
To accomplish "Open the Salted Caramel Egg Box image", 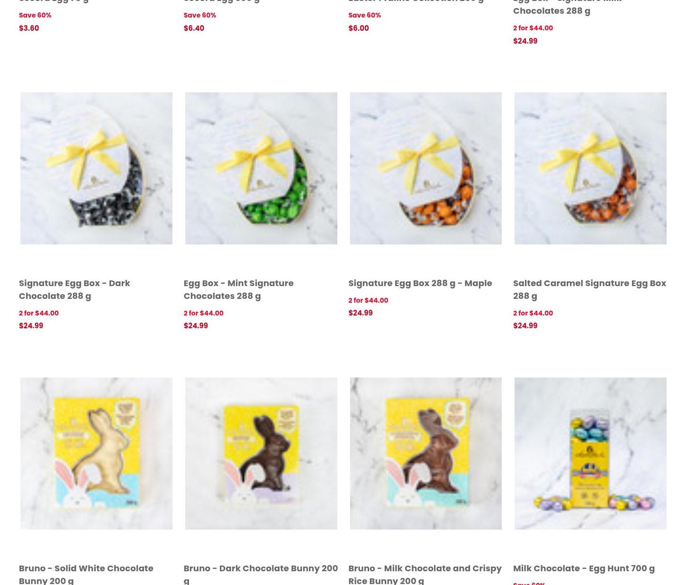I will point(590,168).
